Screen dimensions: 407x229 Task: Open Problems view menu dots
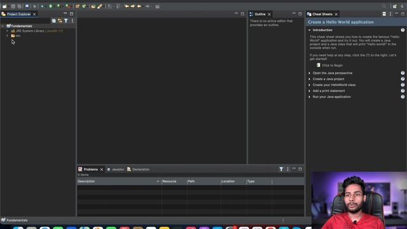[287, 169]
